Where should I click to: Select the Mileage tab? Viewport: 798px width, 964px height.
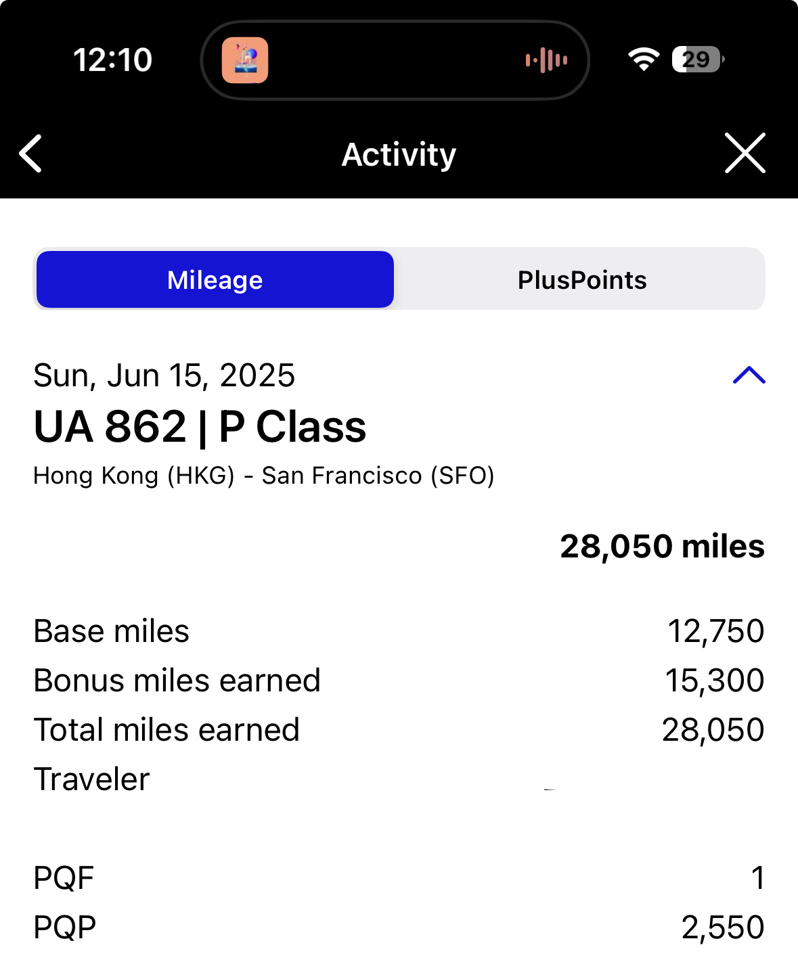[x=215, y=279]
